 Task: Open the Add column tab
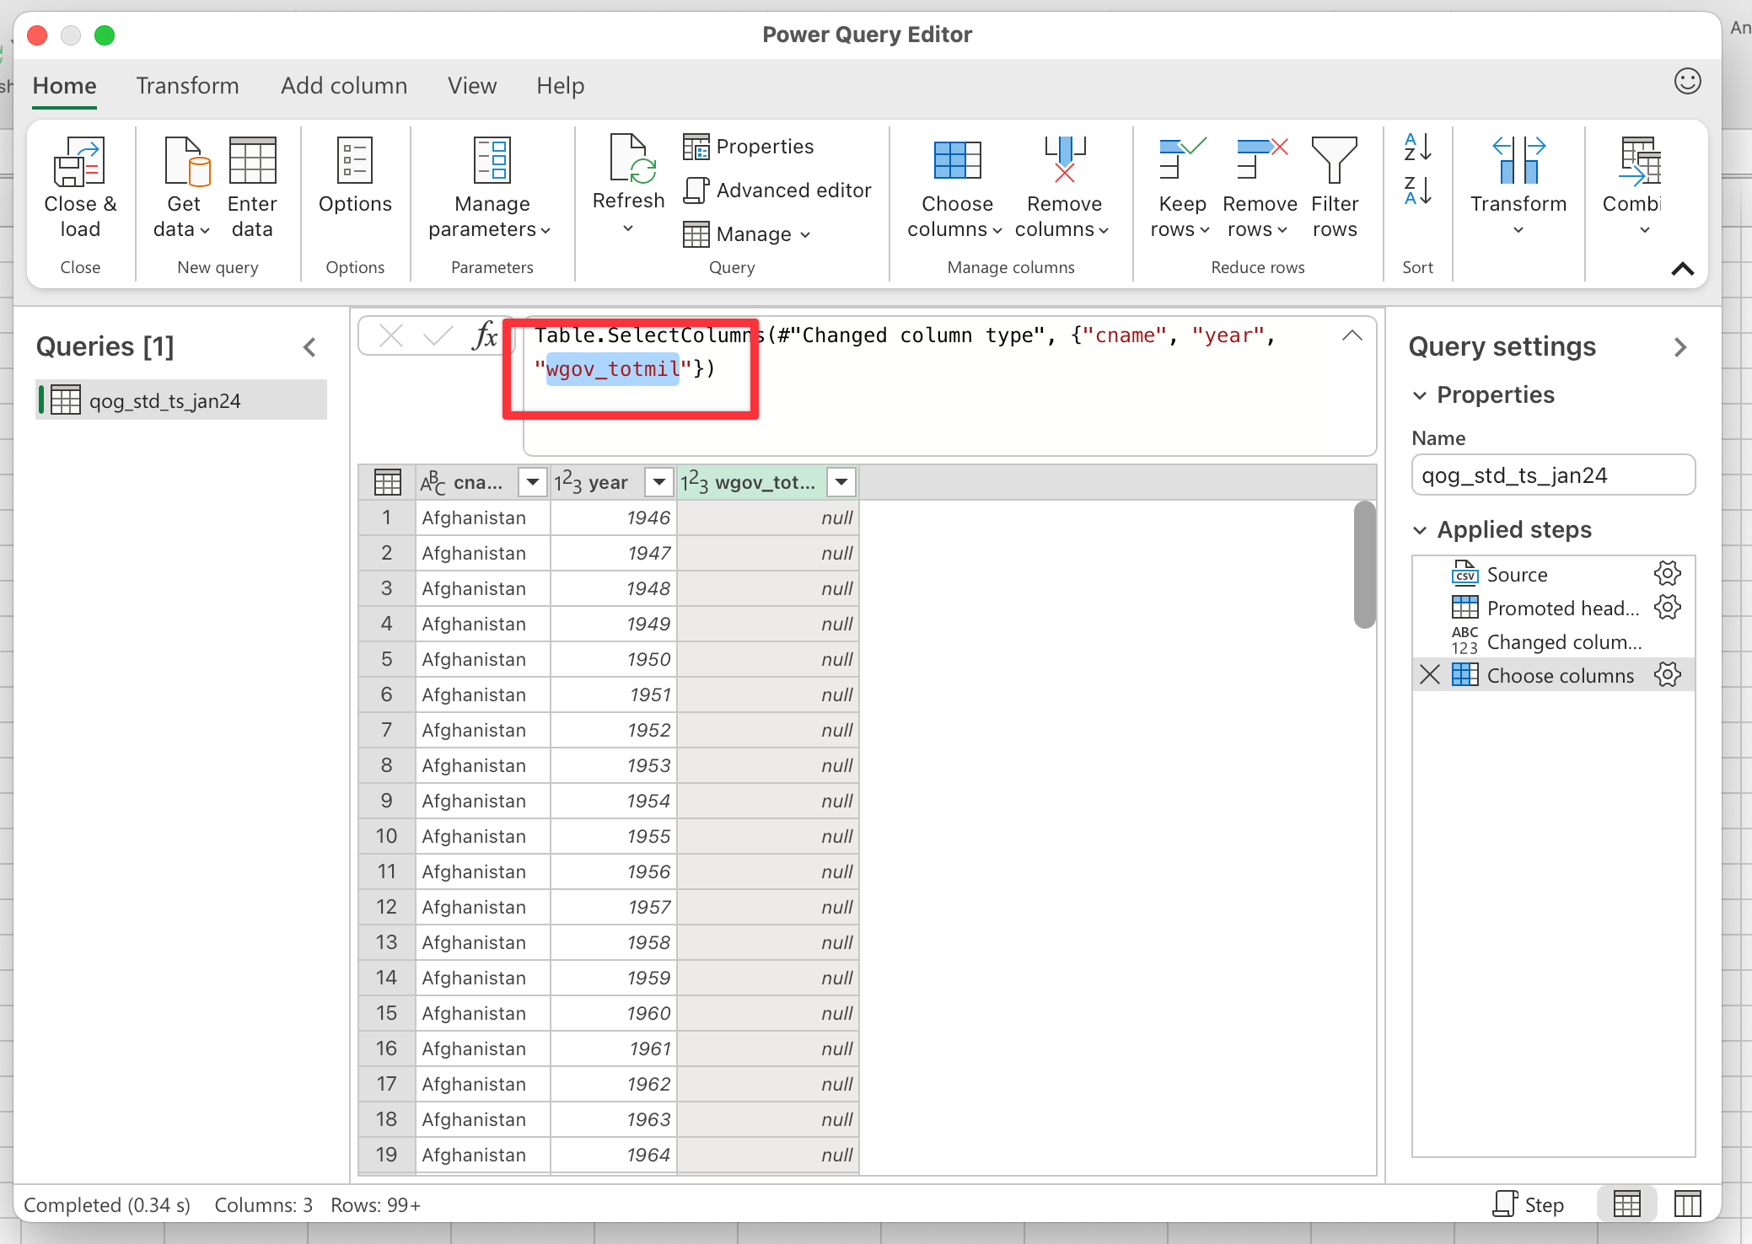[344, 86]
